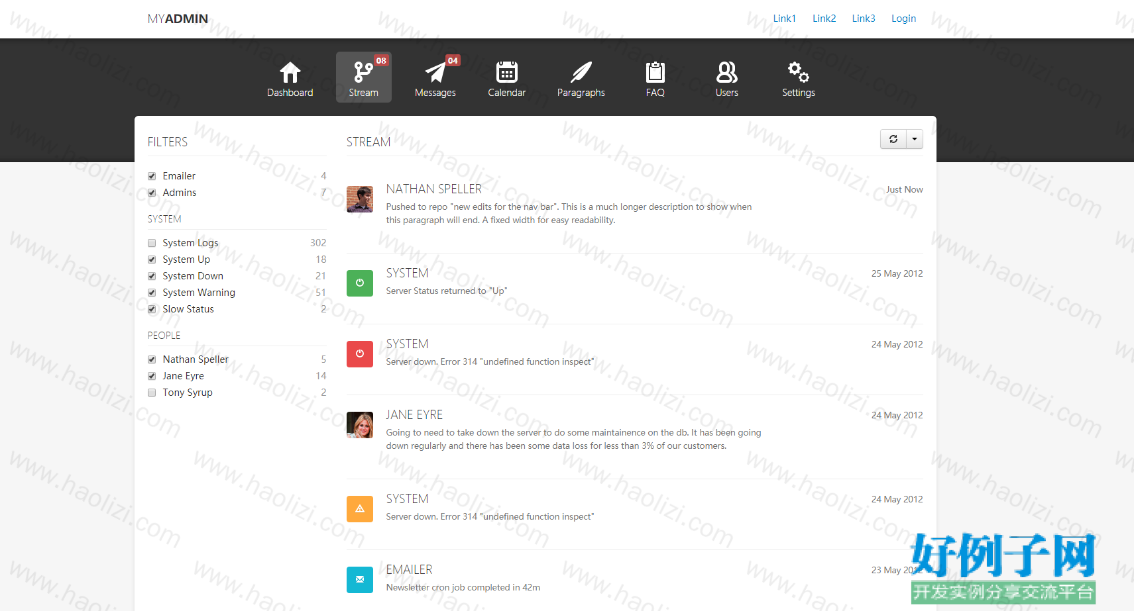Open the Calendar icon
This screenshot has height=611, width=1134.
coord(507,71)
